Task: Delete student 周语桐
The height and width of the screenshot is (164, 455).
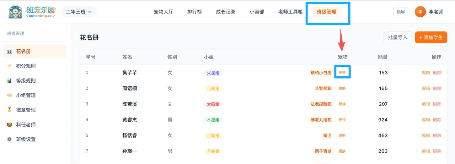Action: click(437, 88)
